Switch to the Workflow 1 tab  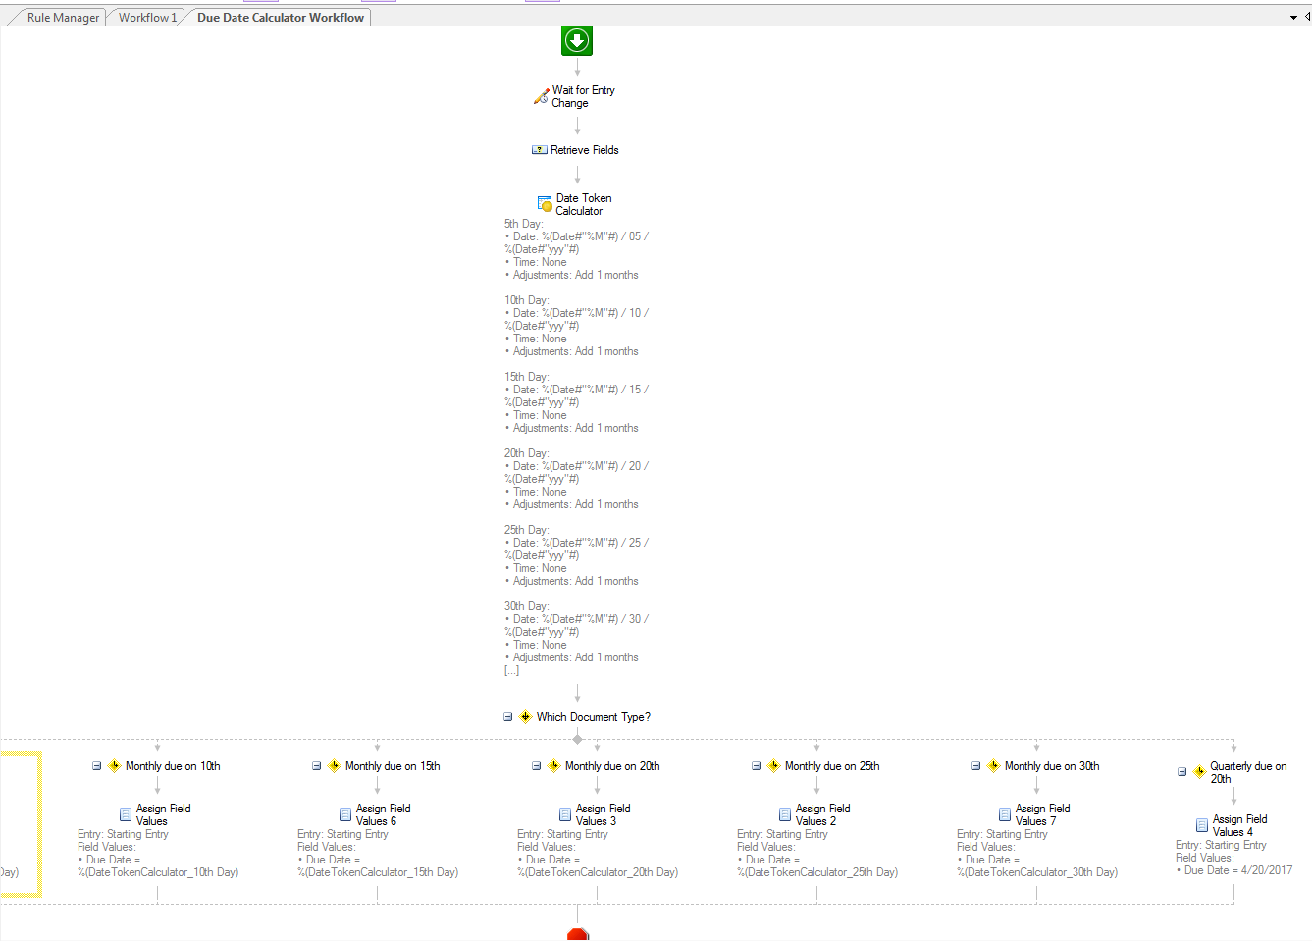click(147, 18)
